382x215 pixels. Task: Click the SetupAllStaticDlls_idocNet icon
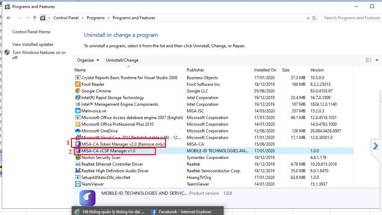tap(78, 177)
